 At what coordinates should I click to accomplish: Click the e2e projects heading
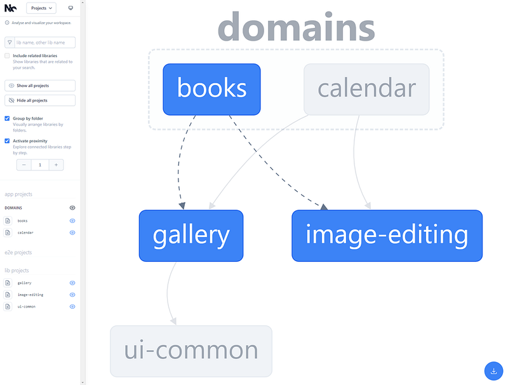pyautogui.click(x=18, y=252)
